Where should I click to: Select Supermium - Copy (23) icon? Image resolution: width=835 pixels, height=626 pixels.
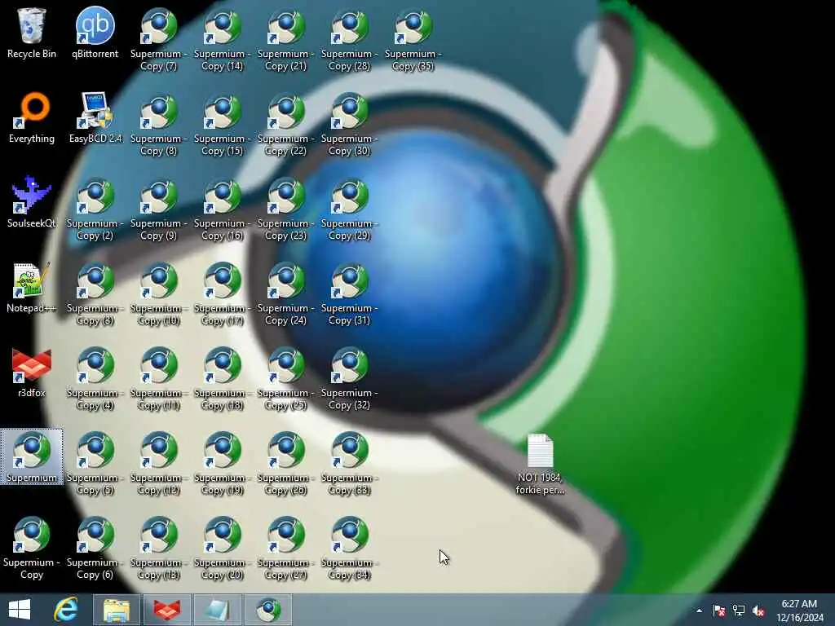click(285, 209)
